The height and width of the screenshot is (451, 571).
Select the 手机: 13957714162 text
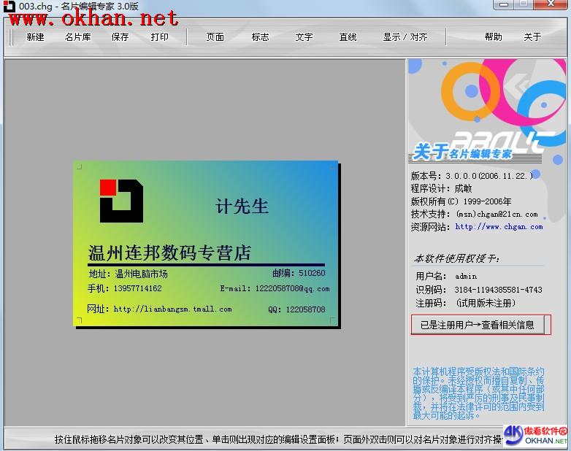point(125,288)
